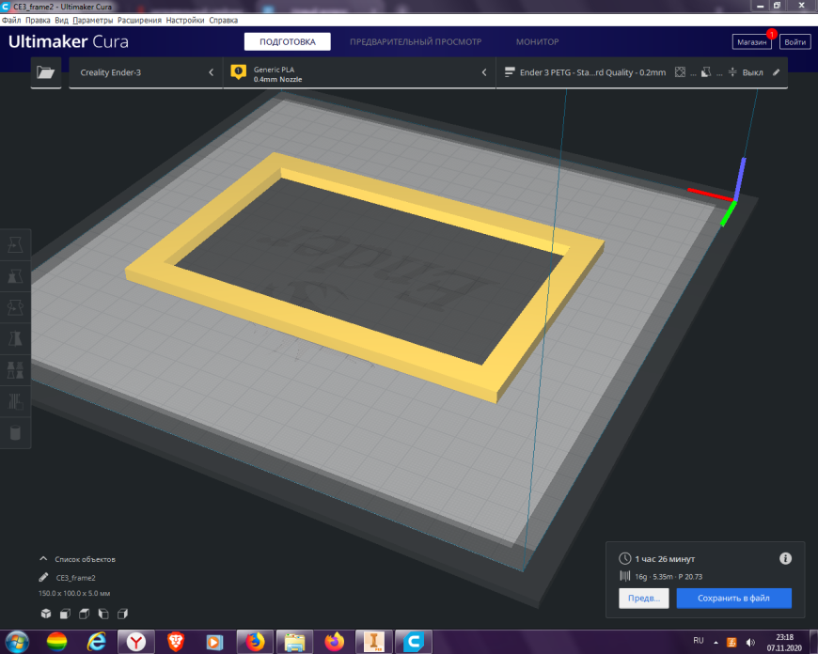Switch to МОНИТОР stage tab
The width and height of the screenshot is (818, 654).
pos(537,41)
